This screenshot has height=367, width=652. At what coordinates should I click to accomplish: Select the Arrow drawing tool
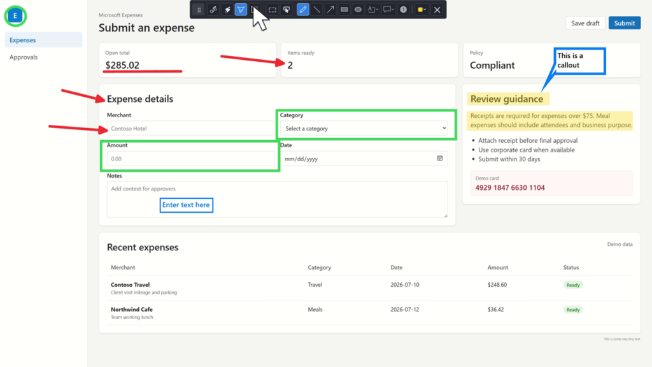coord(330,10)
